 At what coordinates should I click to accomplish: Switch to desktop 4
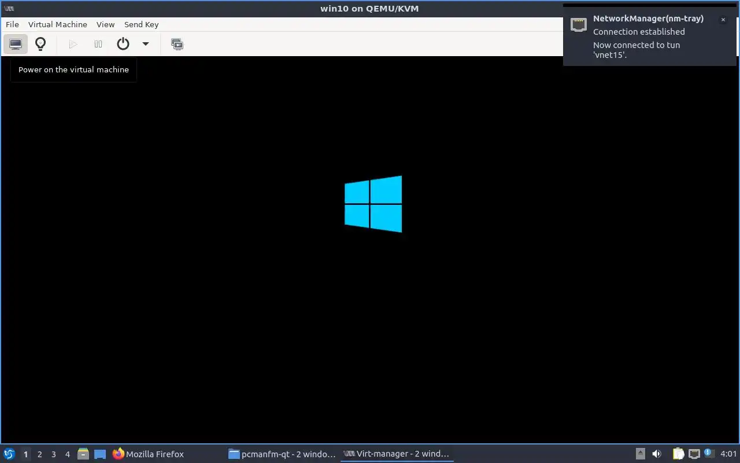(67, 454)
